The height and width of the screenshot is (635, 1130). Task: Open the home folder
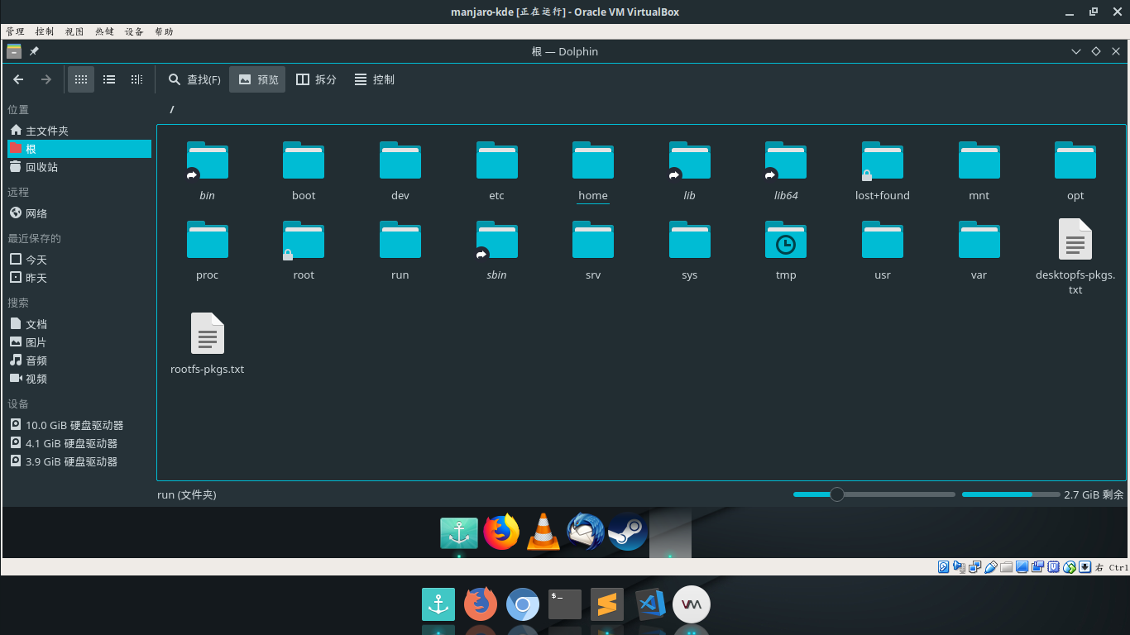593,171
